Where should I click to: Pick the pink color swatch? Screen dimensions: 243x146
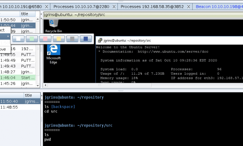point(45,39)
